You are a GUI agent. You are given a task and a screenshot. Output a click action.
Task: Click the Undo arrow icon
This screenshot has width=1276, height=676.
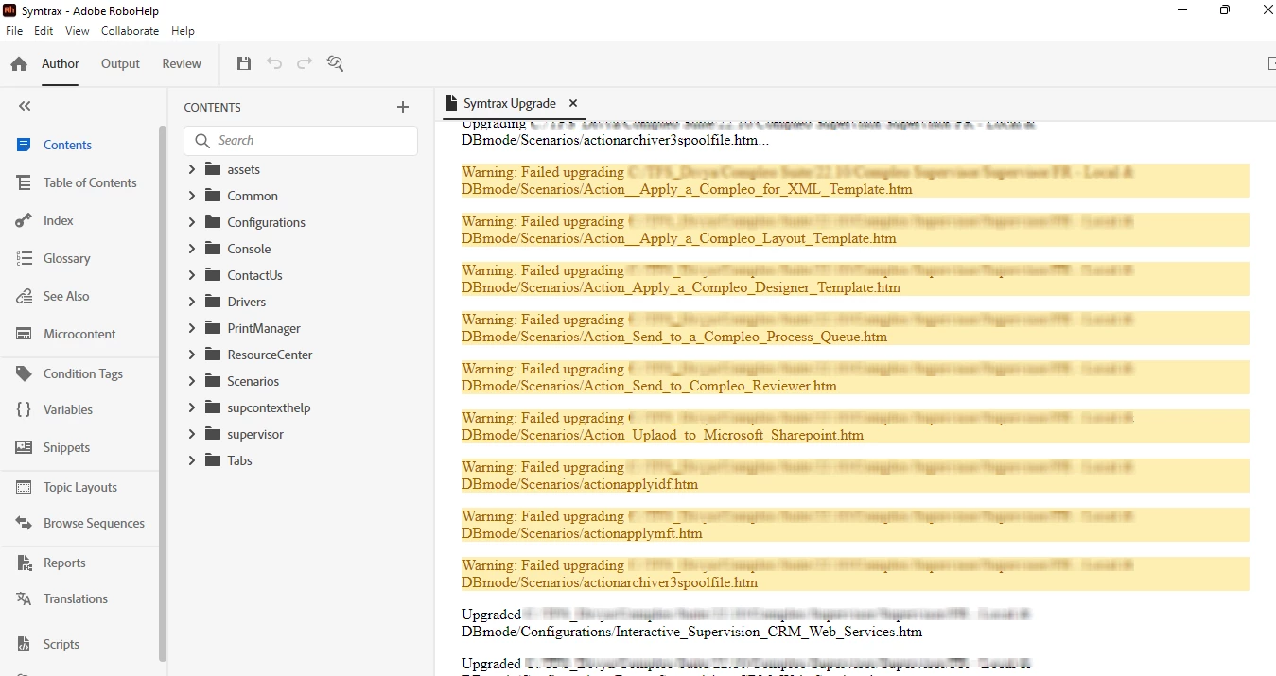(274, 63)
